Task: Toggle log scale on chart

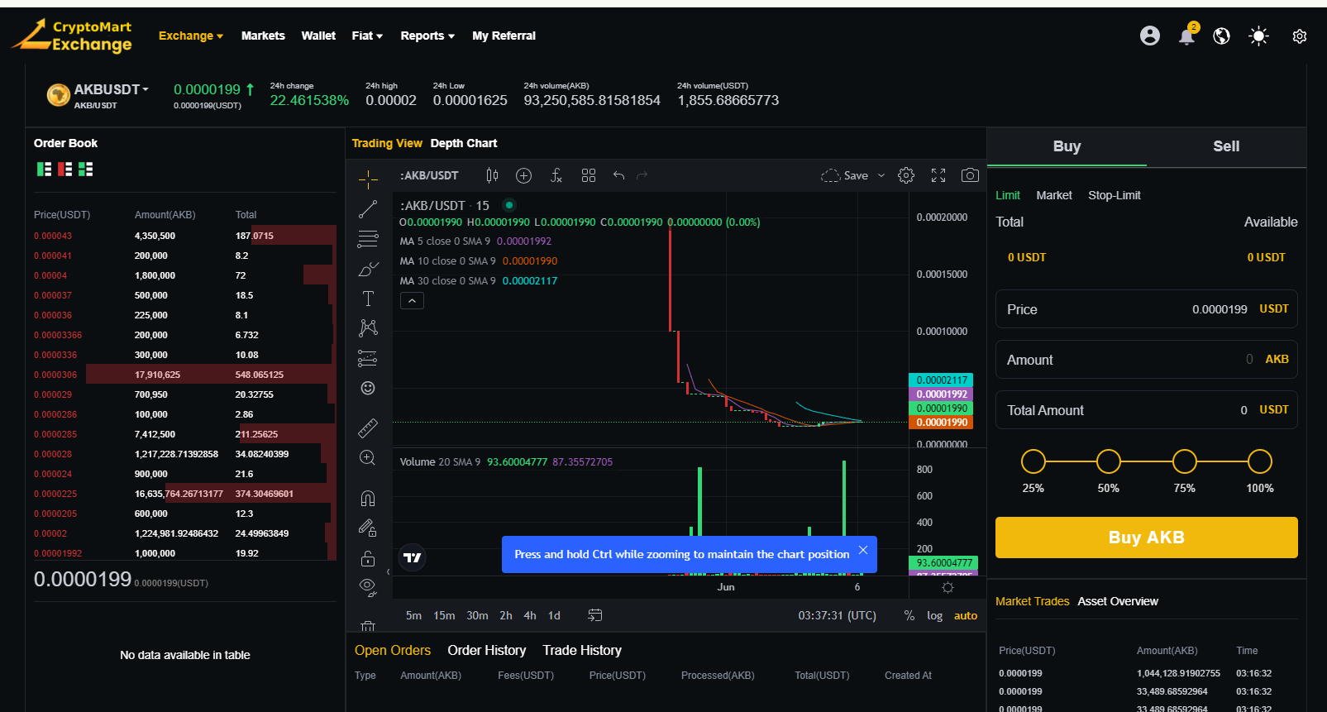Action: pos(934,615)
